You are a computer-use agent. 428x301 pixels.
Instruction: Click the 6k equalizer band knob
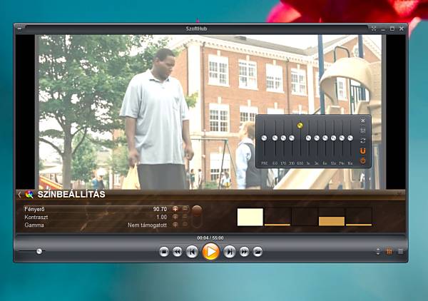(325, 138)
